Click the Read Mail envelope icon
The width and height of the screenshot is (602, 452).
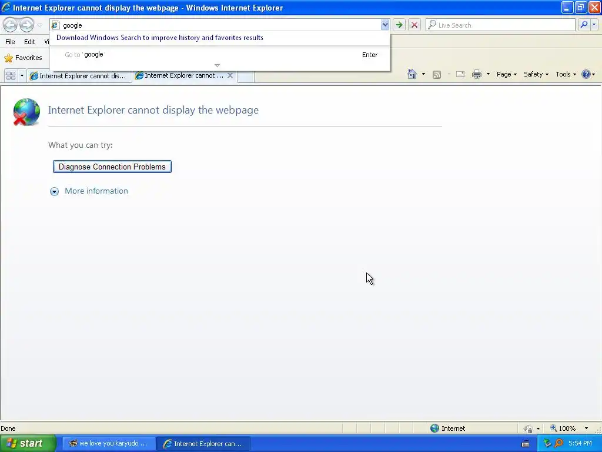(x=460, y=74)
